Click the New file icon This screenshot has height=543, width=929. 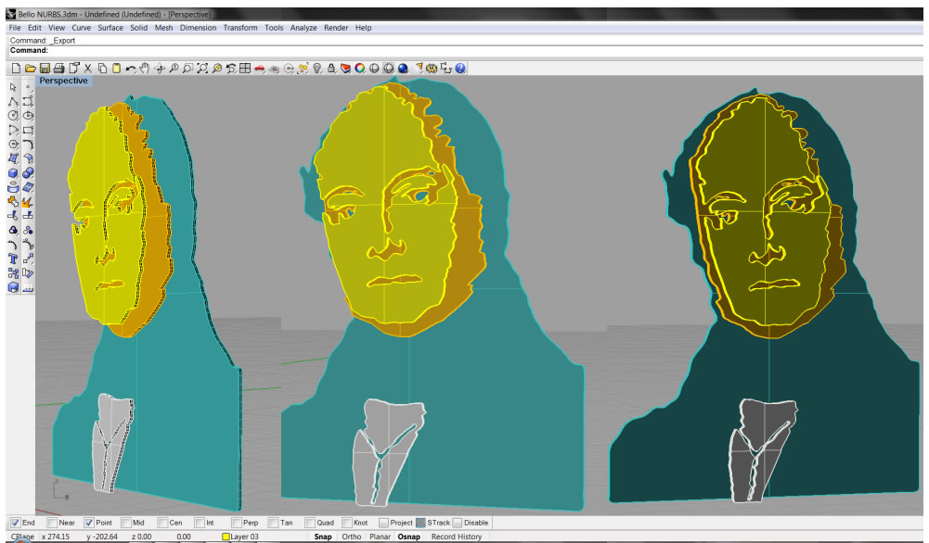[x=16, y=69]
